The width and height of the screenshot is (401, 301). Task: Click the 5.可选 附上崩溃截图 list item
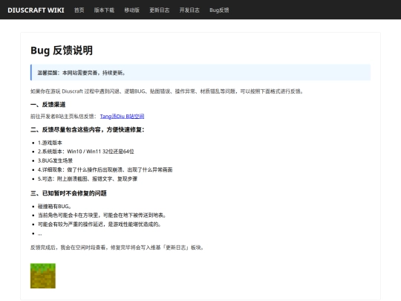pos(88,179)
